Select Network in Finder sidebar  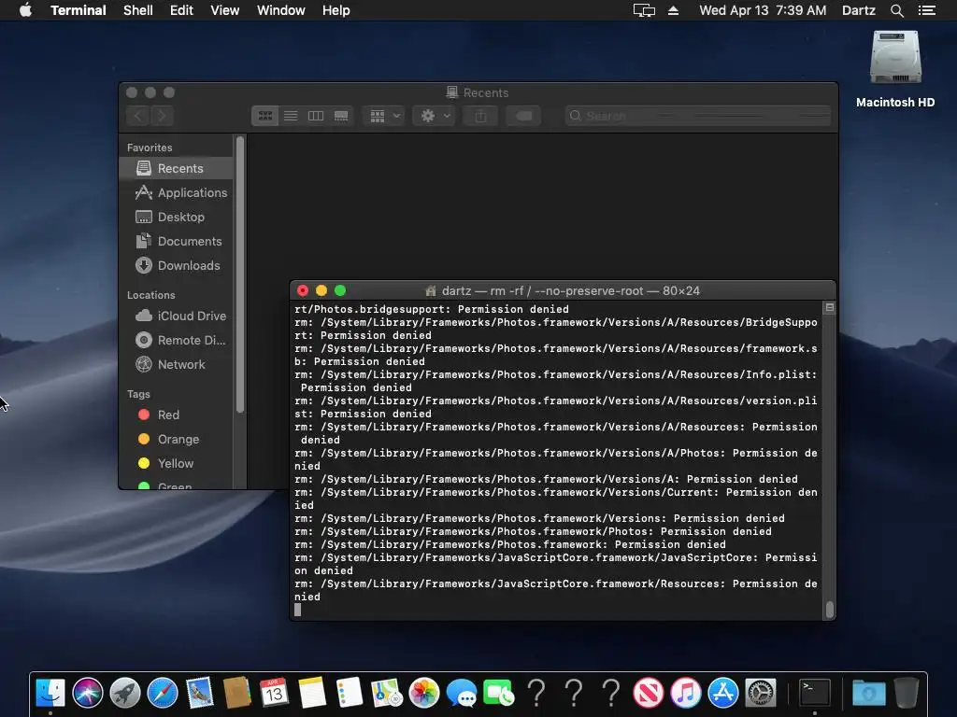pos(176,365)
